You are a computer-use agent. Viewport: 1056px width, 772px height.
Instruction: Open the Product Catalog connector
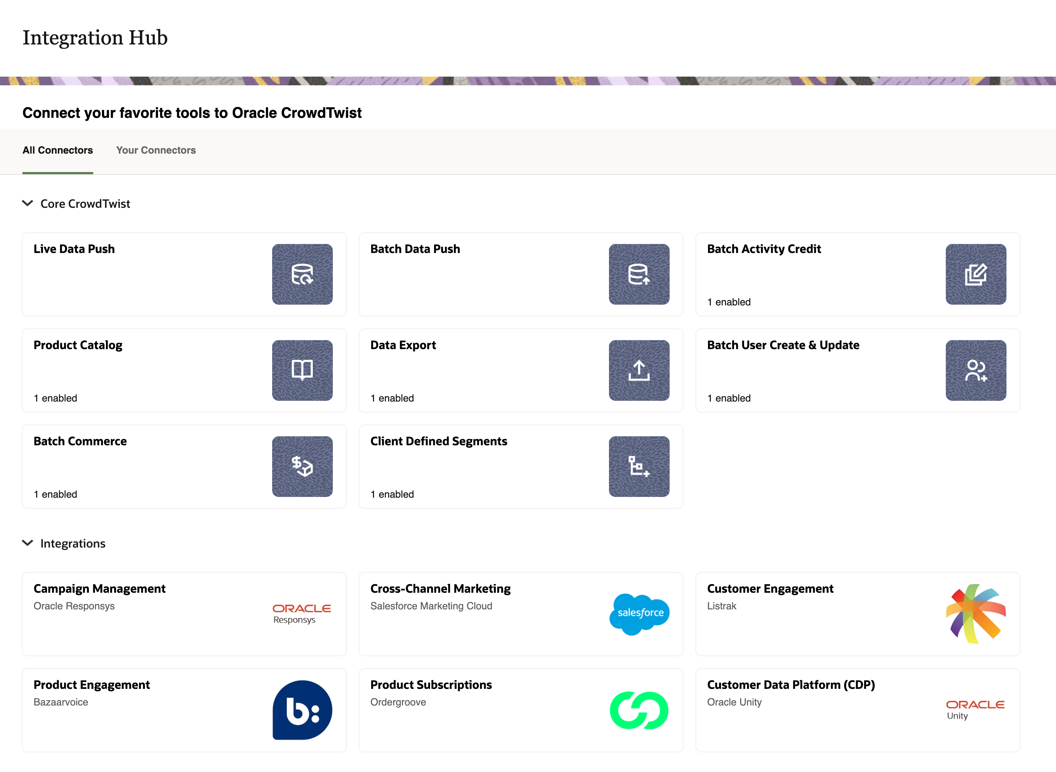coord(184,370)
